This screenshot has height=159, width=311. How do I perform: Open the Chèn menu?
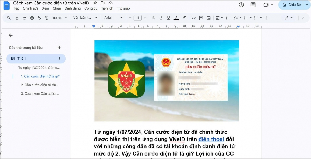[57, 8]
